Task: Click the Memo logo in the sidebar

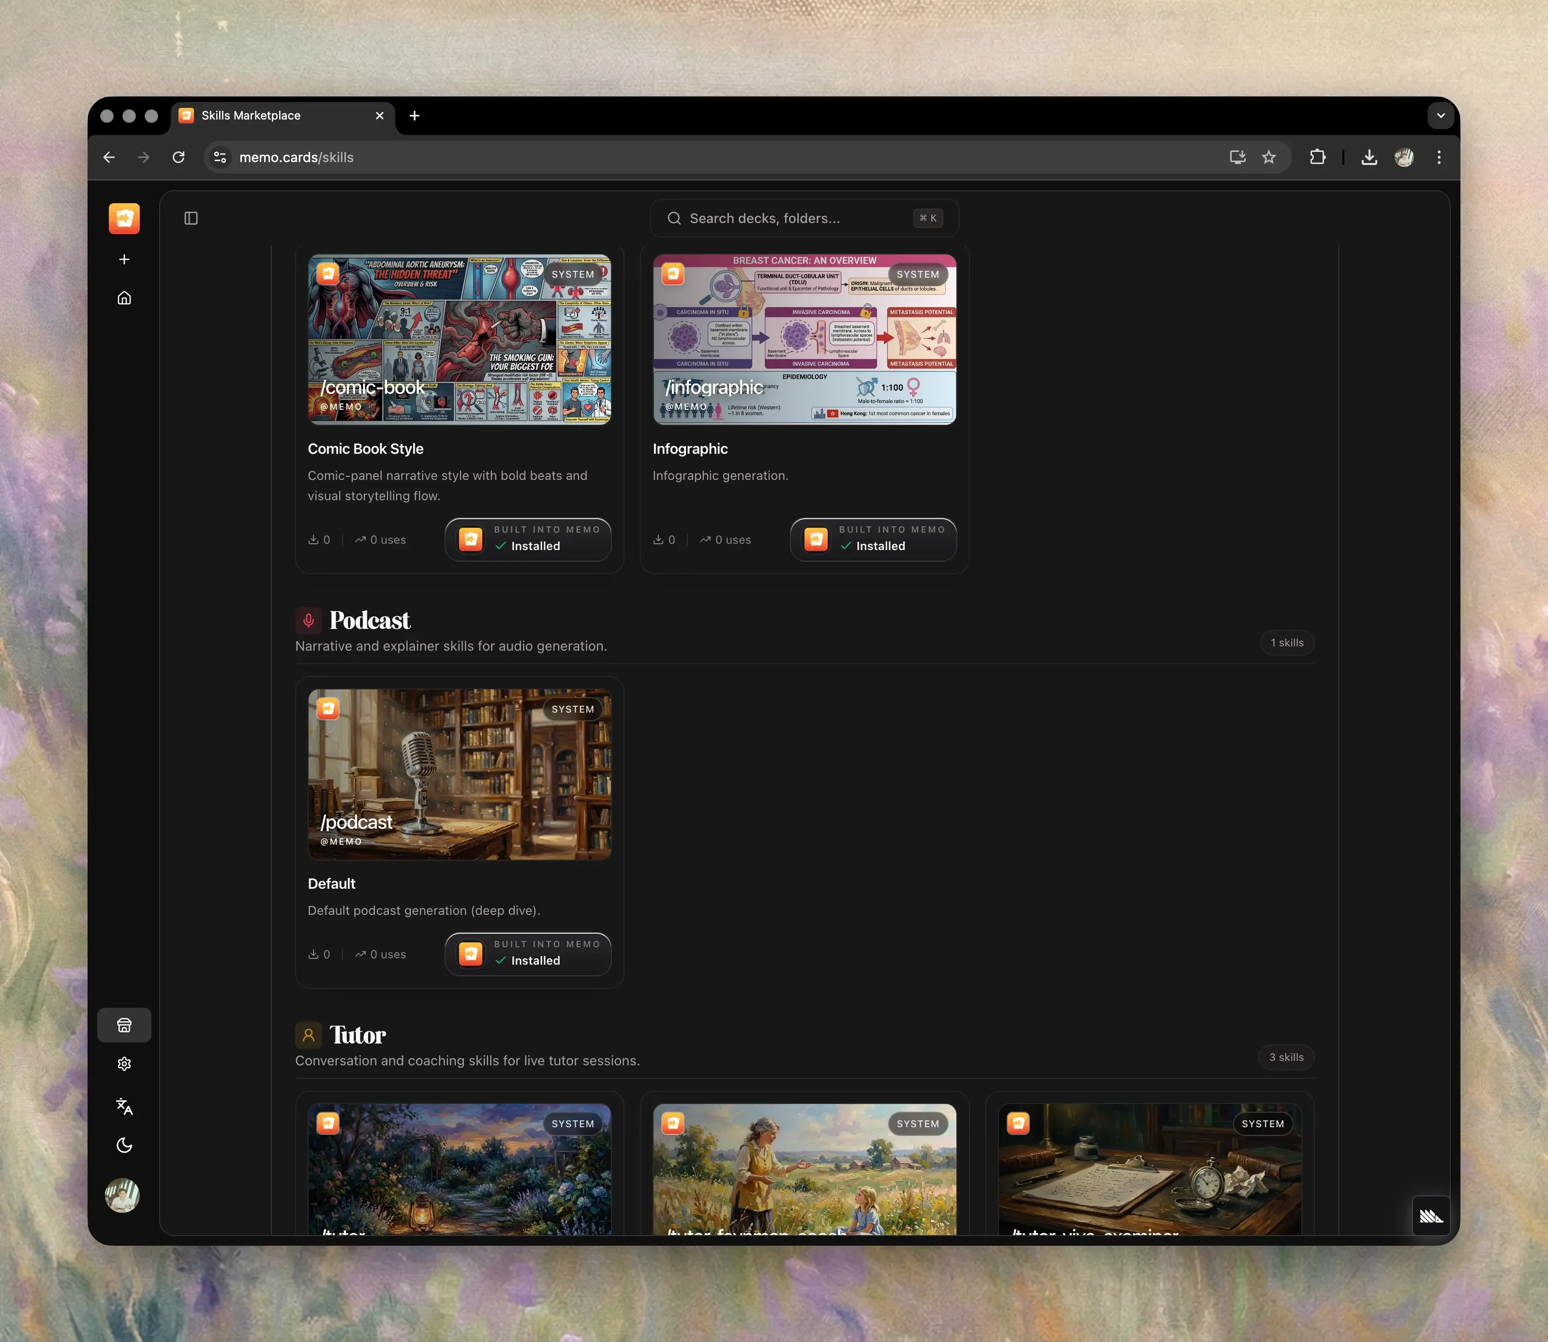Action: point(124,218)
